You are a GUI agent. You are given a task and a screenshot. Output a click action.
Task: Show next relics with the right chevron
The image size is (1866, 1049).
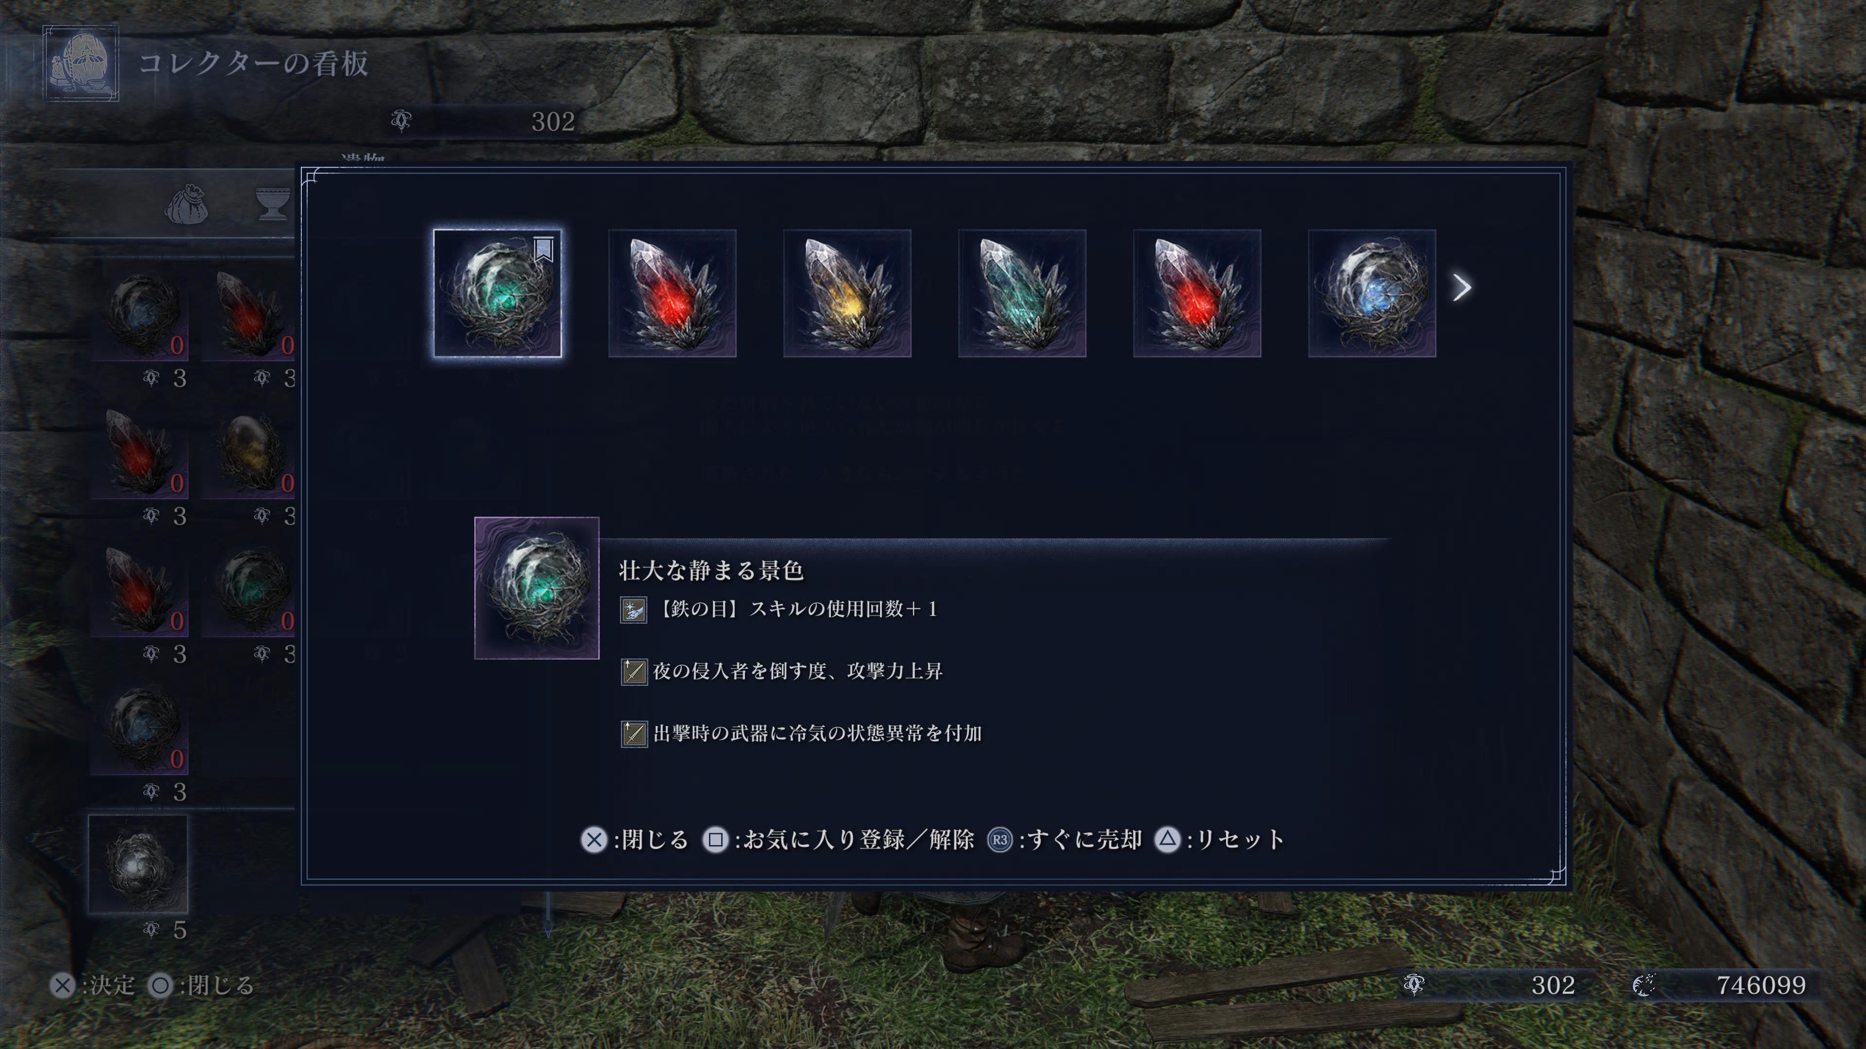point(1462,288)
